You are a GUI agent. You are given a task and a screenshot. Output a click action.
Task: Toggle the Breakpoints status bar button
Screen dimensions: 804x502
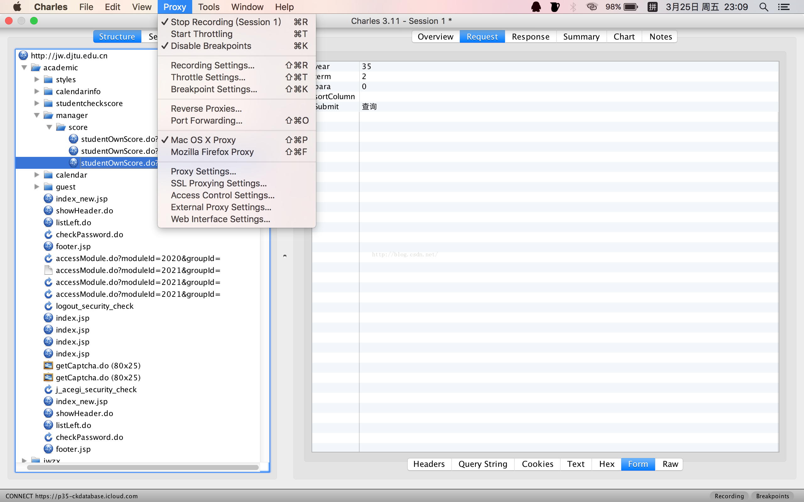773,496
